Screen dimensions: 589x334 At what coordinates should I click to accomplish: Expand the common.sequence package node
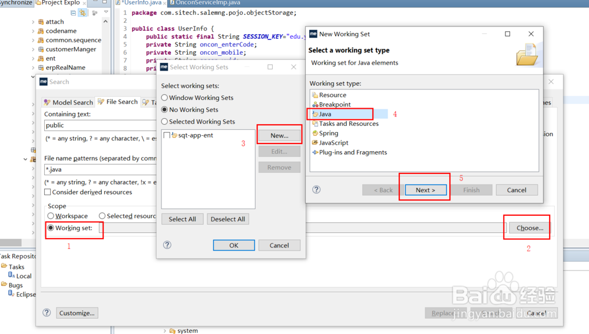(33, 40)
